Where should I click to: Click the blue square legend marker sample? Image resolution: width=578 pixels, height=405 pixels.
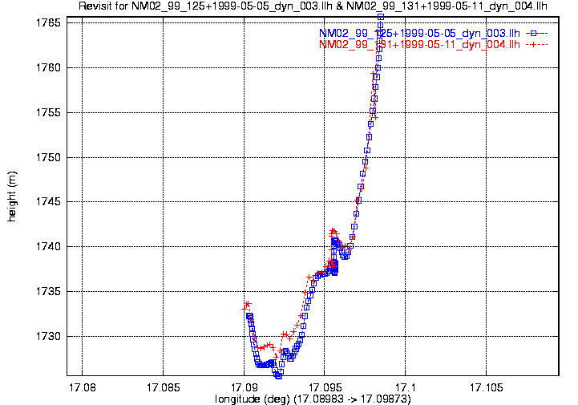(x=536, y=34)
